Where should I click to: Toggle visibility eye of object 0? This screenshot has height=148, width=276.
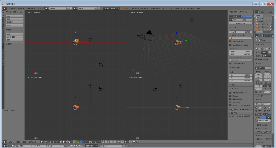(x=265, y=24)
